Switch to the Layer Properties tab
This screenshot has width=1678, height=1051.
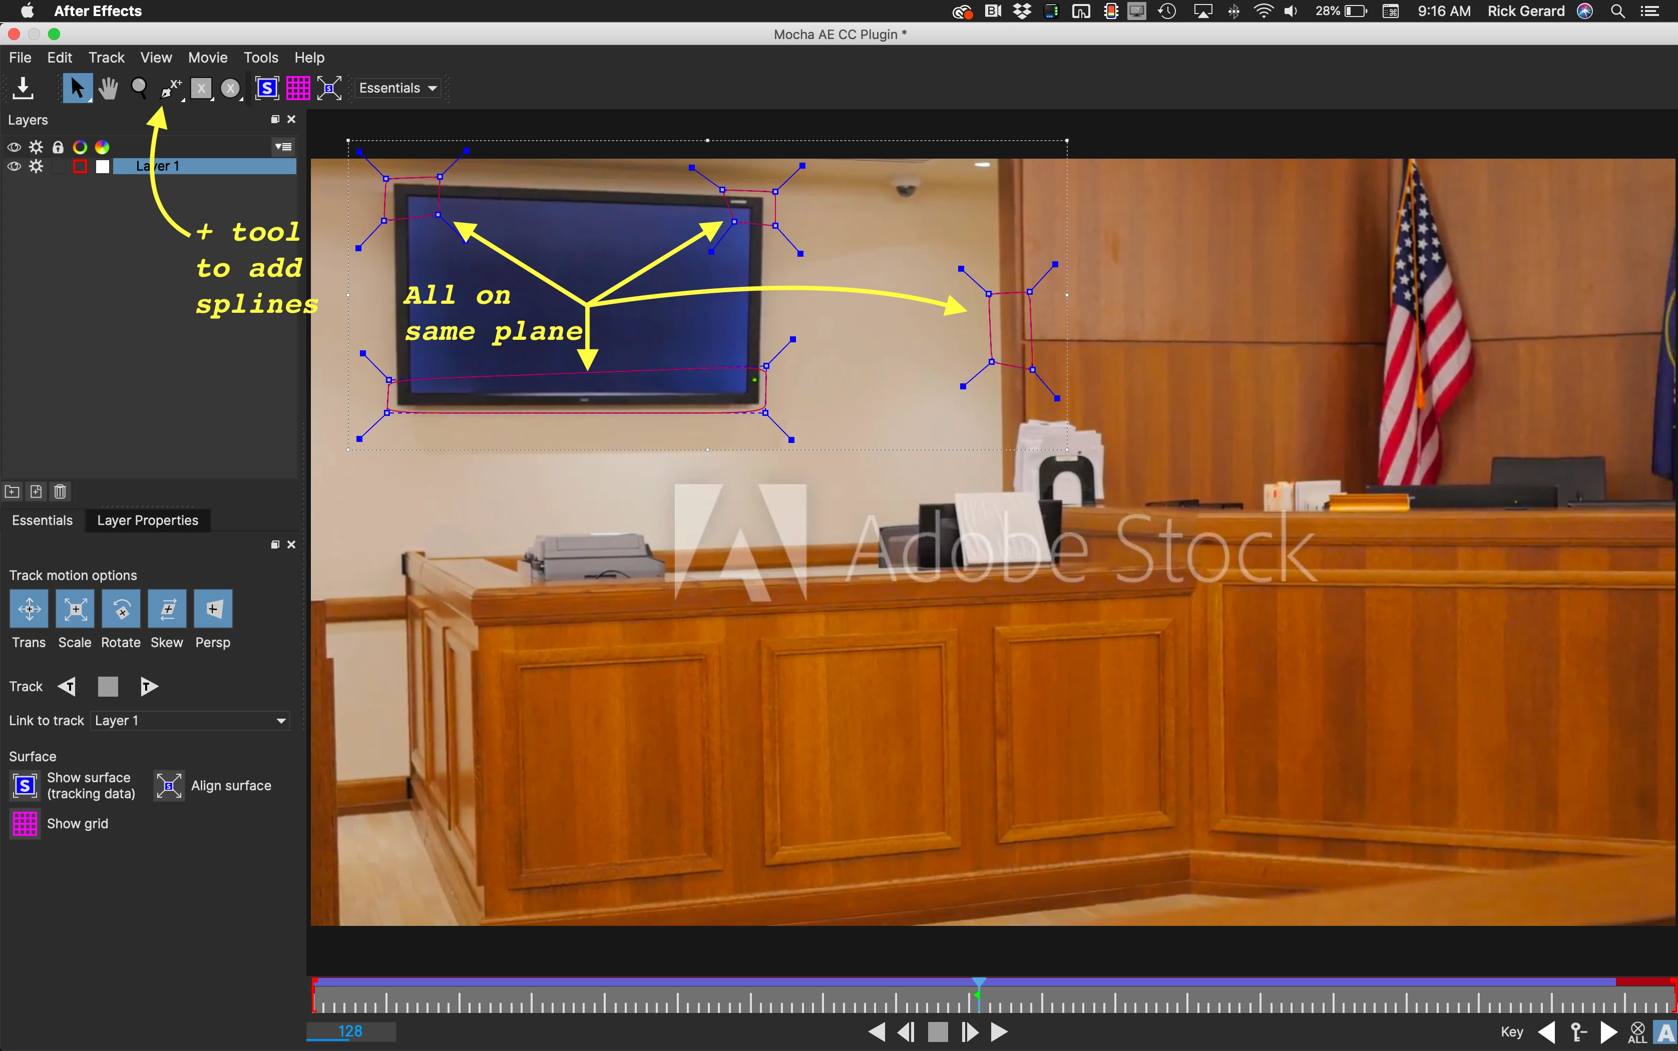coord(147,520)
